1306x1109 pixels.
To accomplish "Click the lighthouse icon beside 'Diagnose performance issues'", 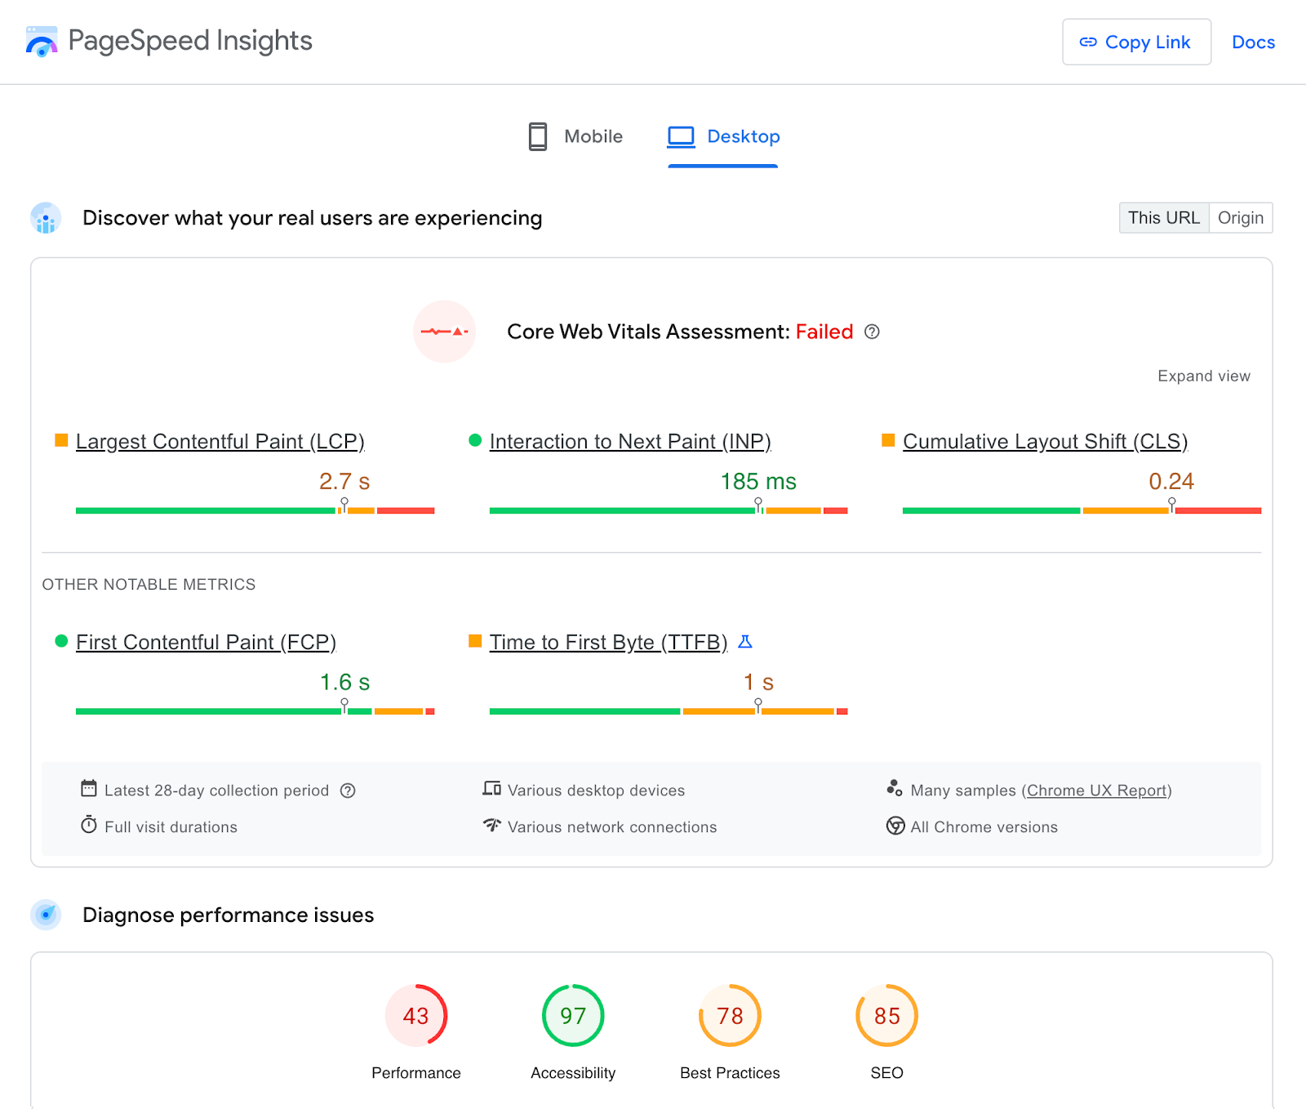I will 46,915.
